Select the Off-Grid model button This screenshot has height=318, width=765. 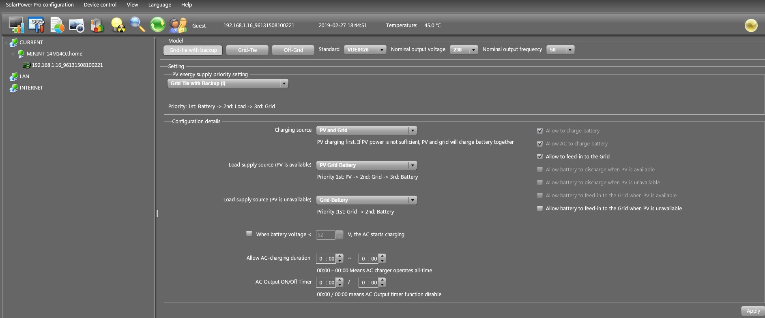pyautogui.click(x=293, y=50)
